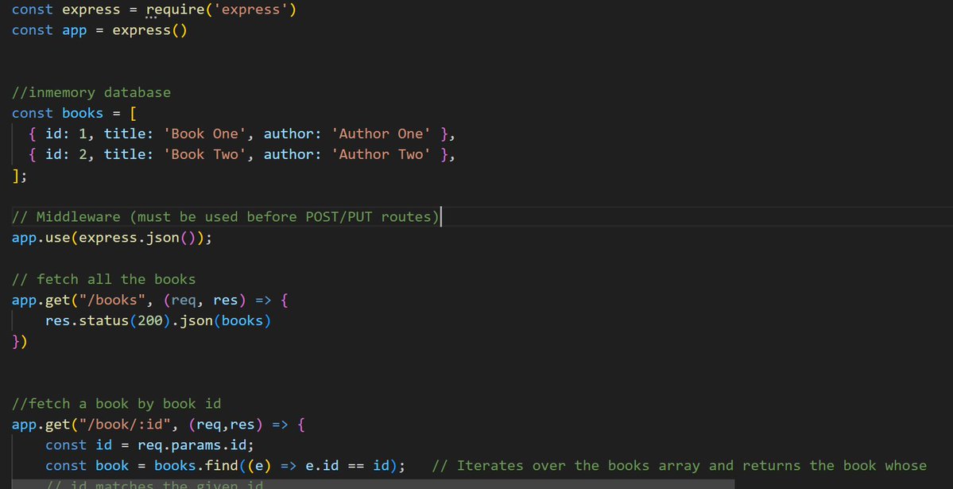Click the Iterates over books array comment
The width and height of the screenshot is (953, 489).
click(676, 465)
